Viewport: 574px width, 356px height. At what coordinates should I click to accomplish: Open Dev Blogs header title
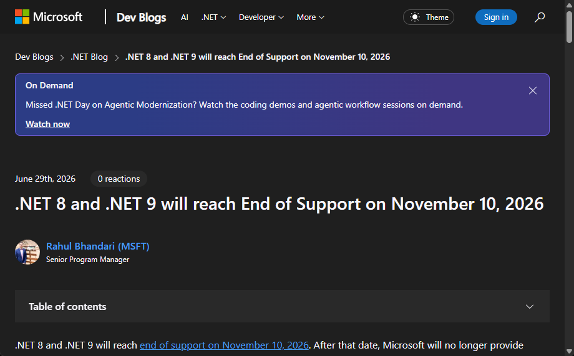pyautogui.click(x=141, y=17)
